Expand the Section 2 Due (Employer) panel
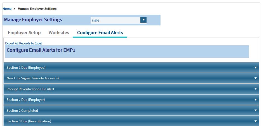This screenshot has height=126, width=264. click(131, 100)
